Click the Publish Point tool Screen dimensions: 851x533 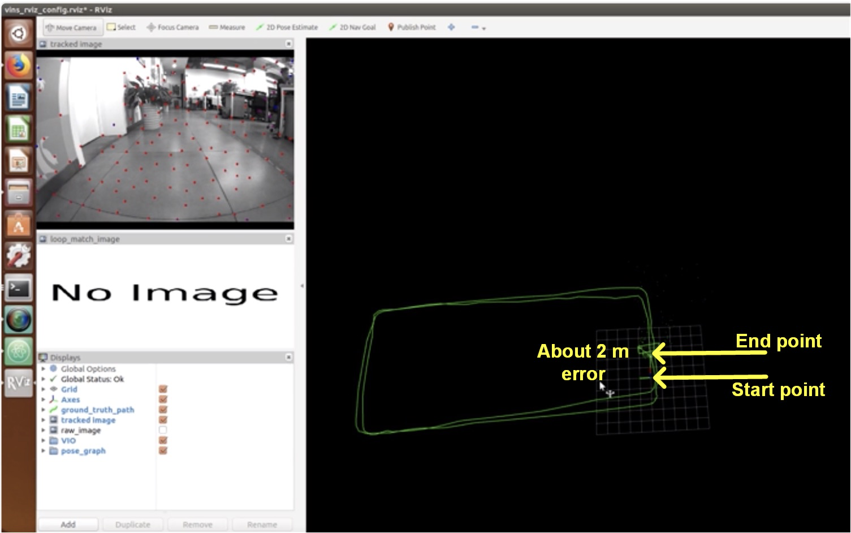tap(412, 27)
